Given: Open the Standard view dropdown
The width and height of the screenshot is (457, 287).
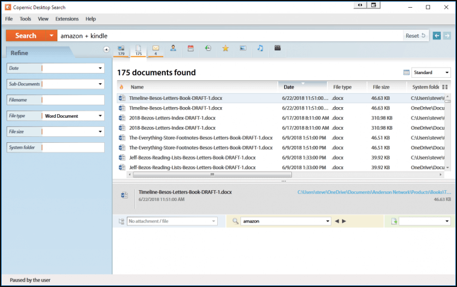Looking at the screenshot, I should click(447, 72).
